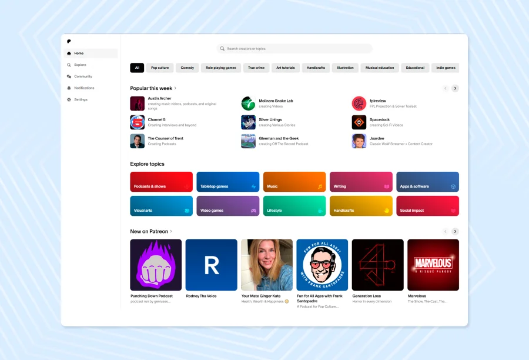Go to Home in sidebar
The height and width of the screenshot is (360, 529).
pyautogui.click(x=91, y=54)
